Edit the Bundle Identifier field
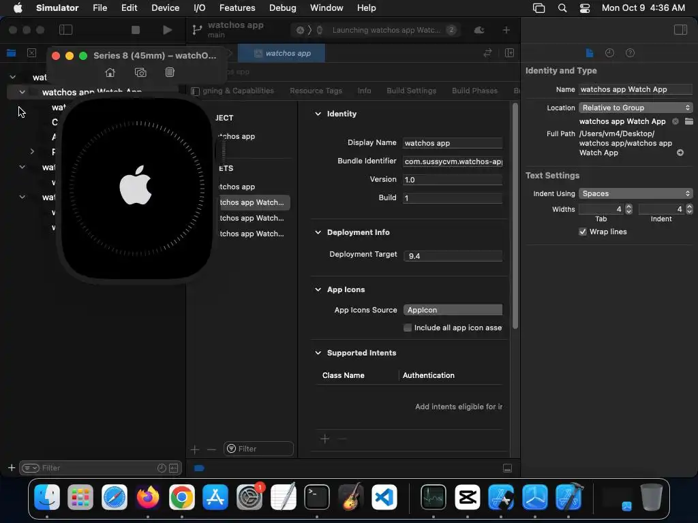 click(453, 161)
